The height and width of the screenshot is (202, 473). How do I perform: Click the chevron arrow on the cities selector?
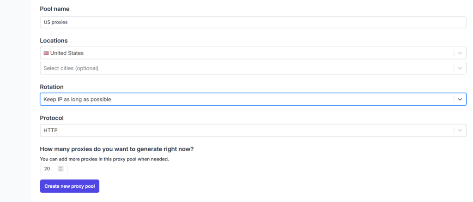(460, 68)
